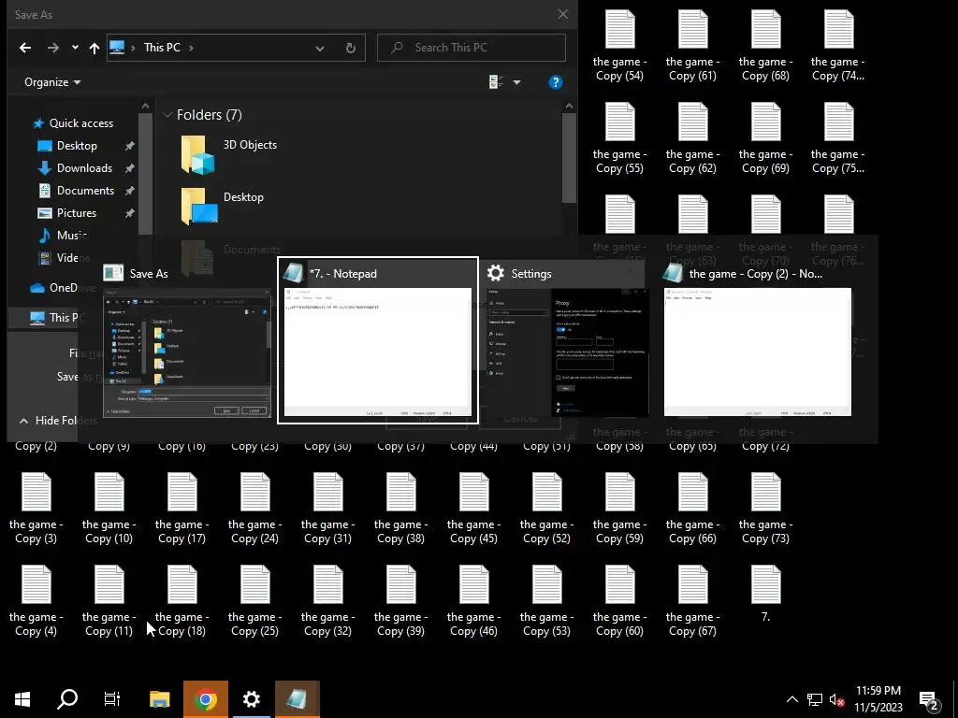Click This PC breadcrumb in address bar
This screenshot has width=958, height=718.
tap(162, 48)
